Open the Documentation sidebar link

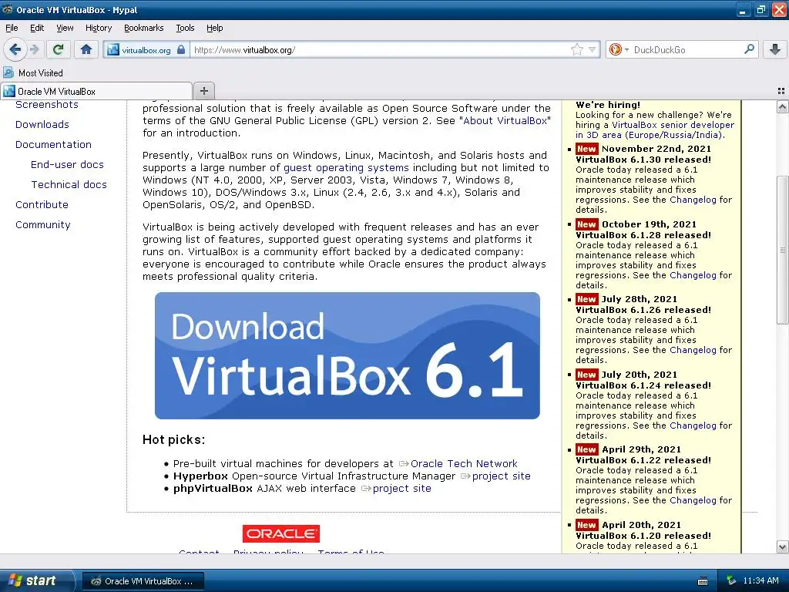tap(53, 144)
